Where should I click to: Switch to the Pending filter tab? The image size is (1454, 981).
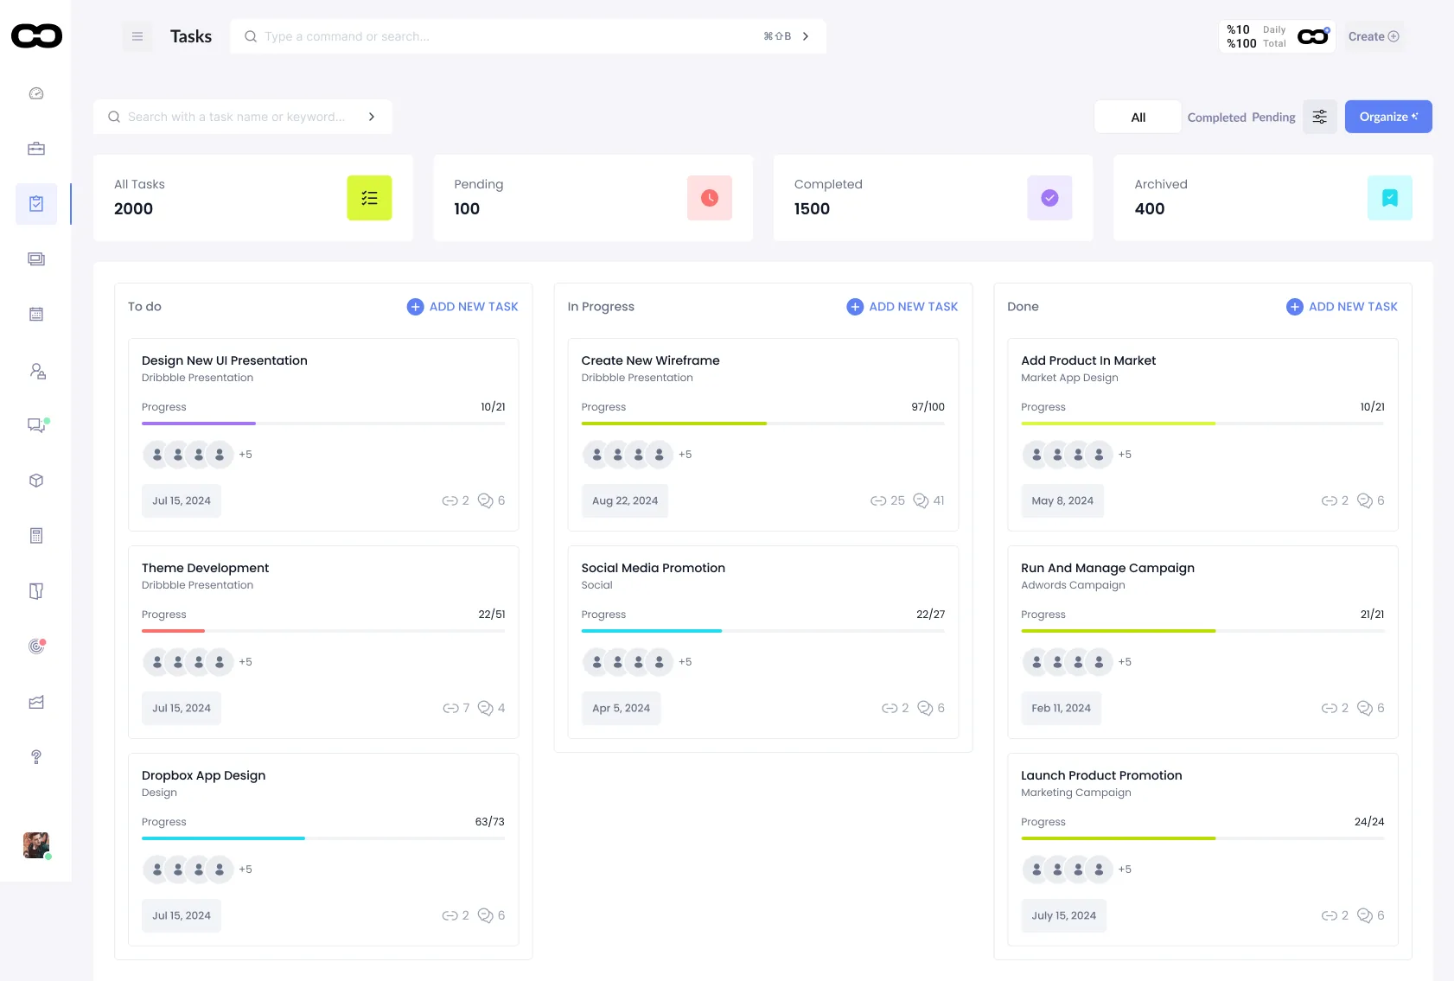click(1273, 118)
